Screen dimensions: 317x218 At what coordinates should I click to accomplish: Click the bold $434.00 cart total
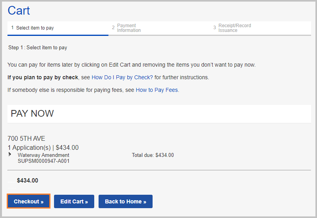pos(28,181)
